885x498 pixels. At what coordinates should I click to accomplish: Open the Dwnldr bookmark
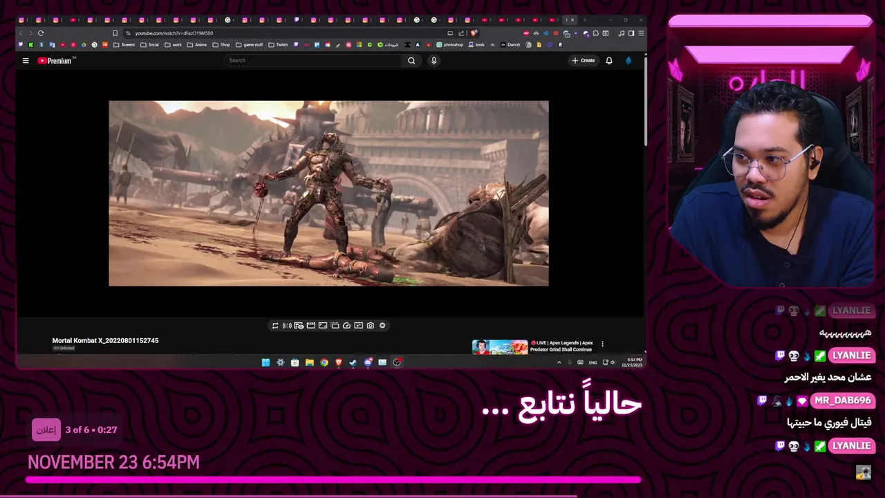(x=510, y=45)
